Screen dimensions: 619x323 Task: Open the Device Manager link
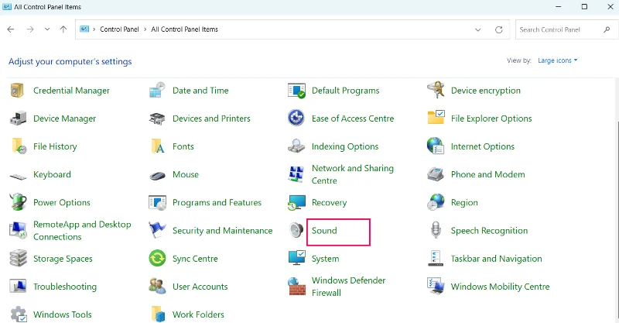coord(64,119)
